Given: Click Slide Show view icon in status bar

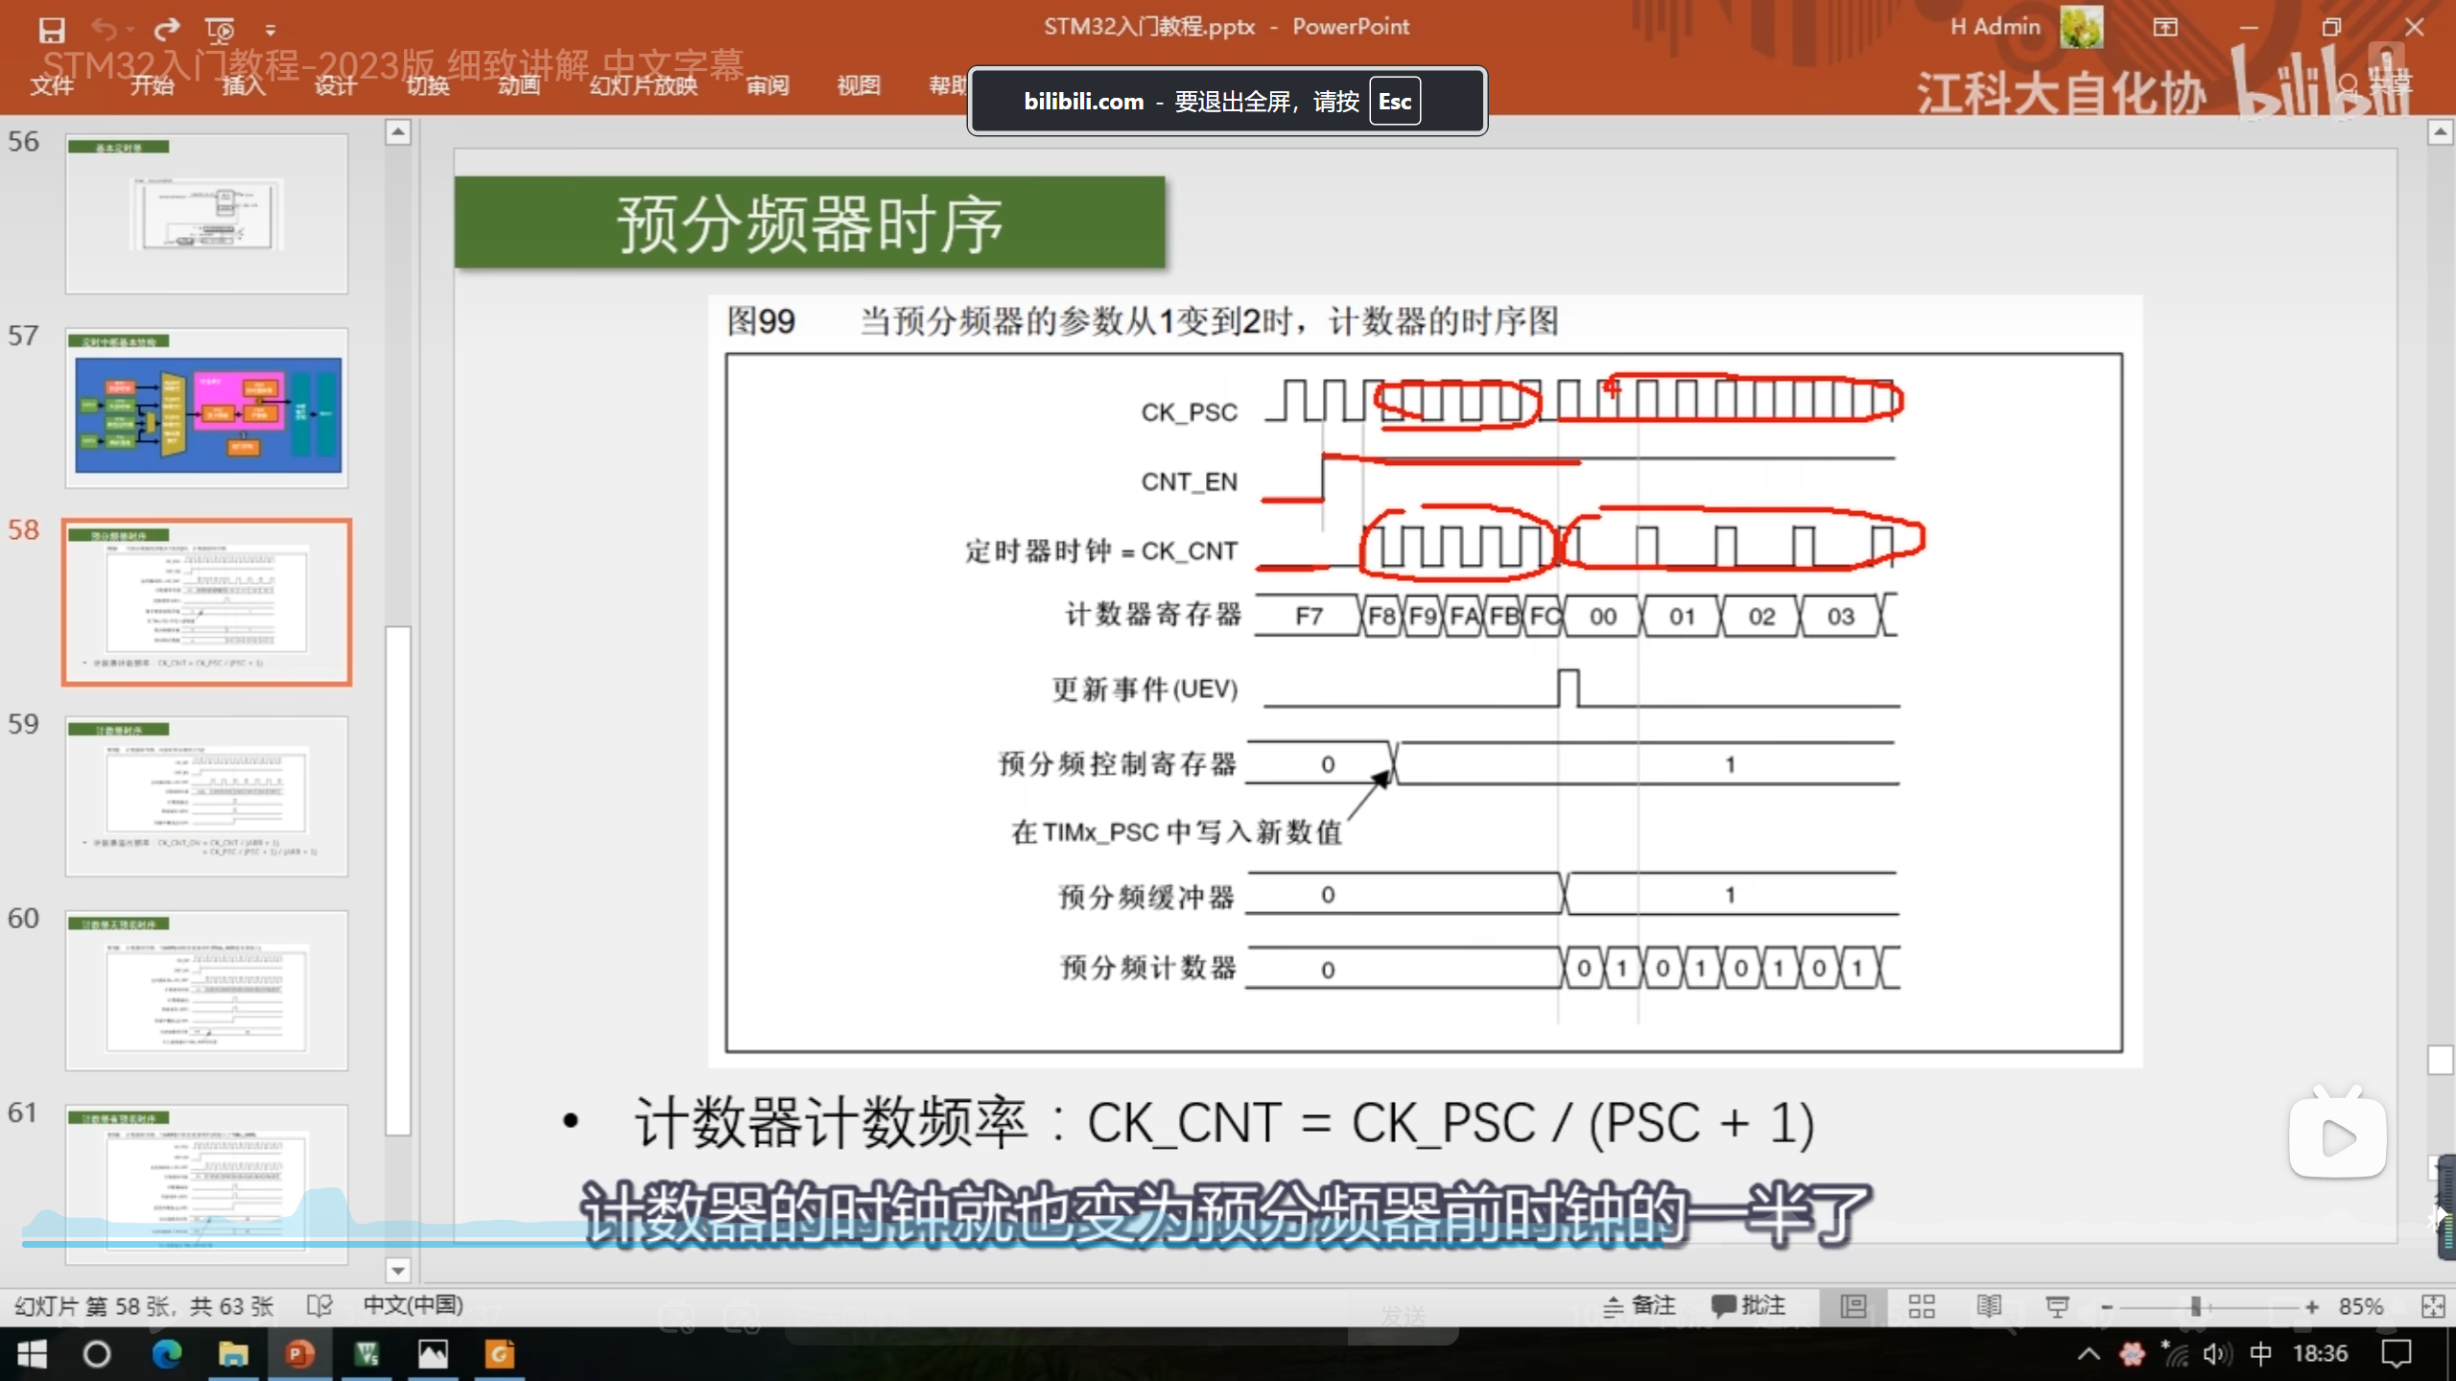Looking at the screenshot, I should tap(2057, 1306).
